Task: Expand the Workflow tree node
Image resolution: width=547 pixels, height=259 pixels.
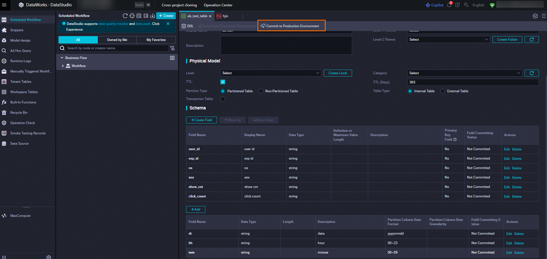Action: click(x=63, y=66)
